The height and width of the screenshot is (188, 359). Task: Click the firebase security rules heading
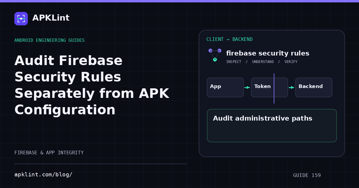point(268,53)
